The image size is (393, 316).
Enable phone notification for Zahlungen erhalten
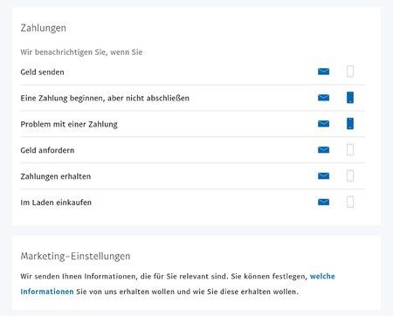pyautogui.click(x=350, y=175)
